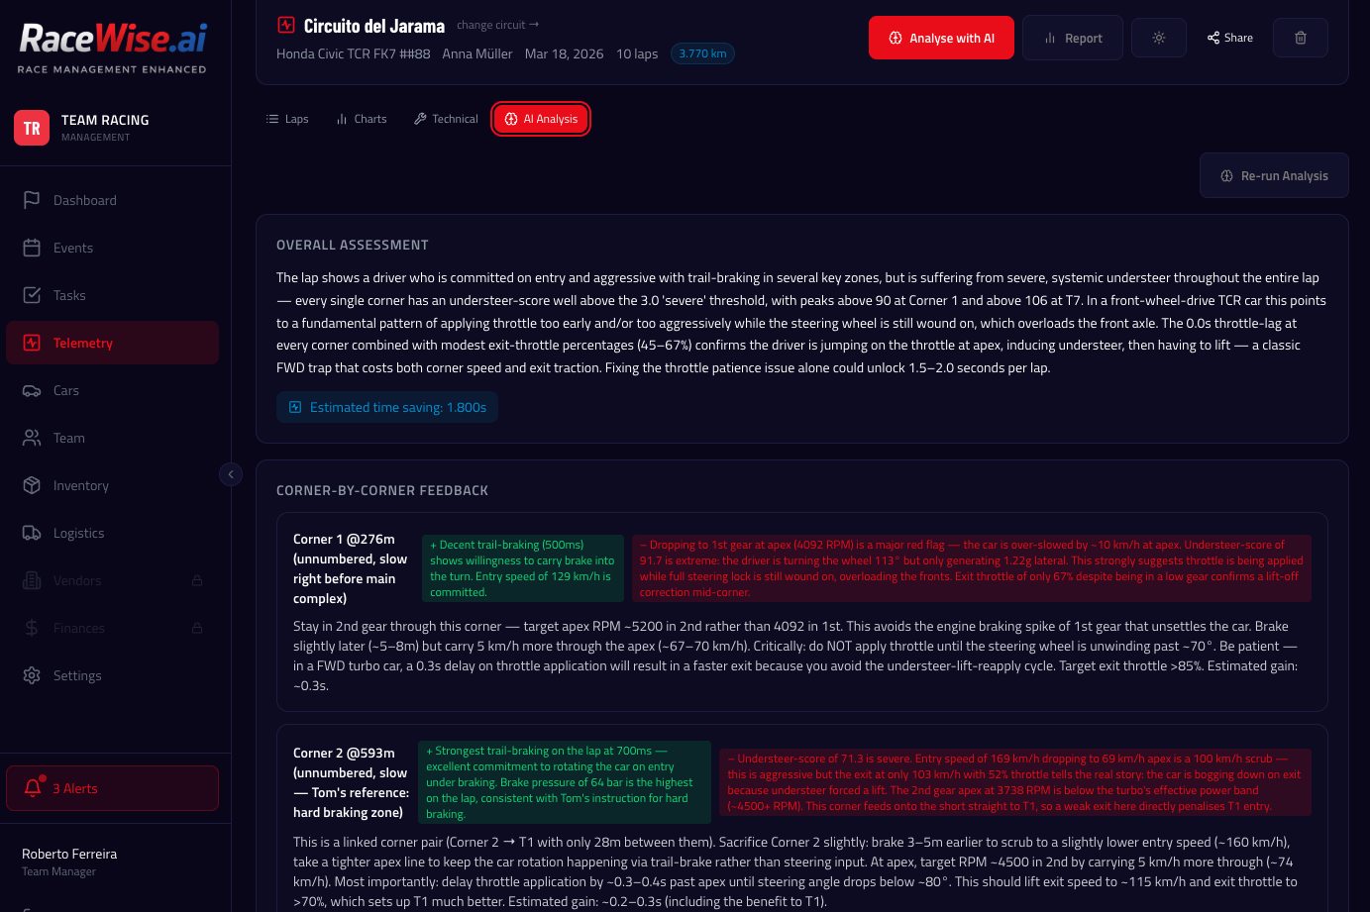Go to Tasks checkbox icon
The image size is (1370, 912).
pyautogui.click(x=32, y=295)
